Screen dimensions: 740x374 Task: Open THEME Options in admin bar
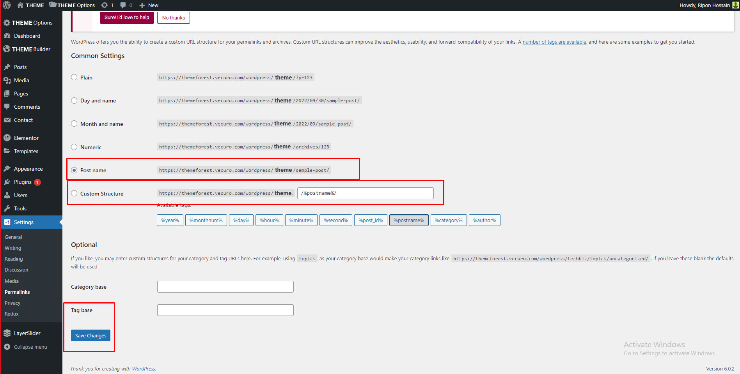(x=72, y=5)
